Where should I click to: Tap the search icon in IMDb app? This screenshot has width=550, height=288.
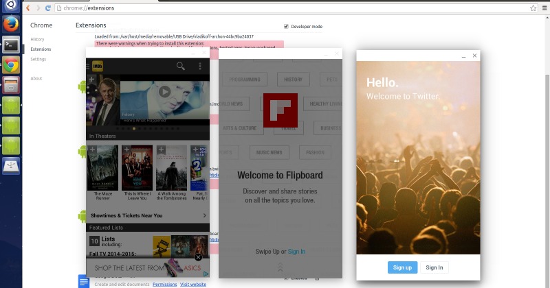(x=181, y=66)
